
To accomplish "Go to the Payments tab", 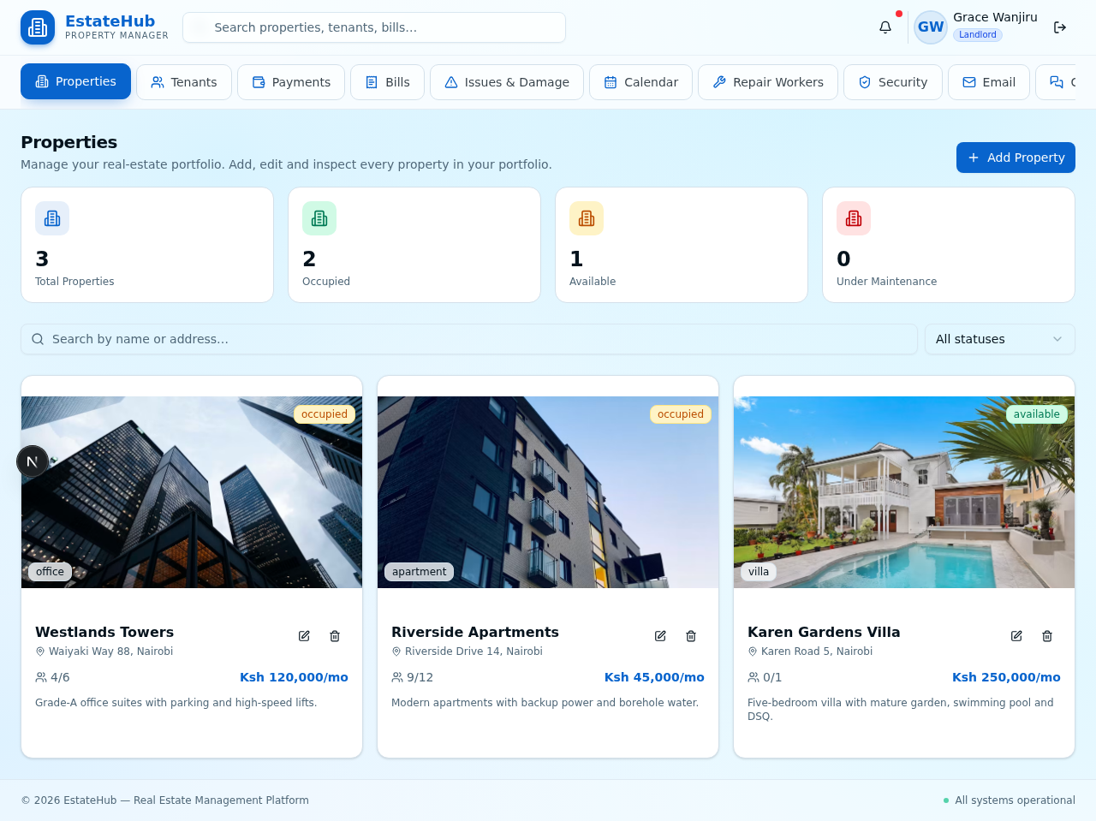I will (x=291, y=82).
